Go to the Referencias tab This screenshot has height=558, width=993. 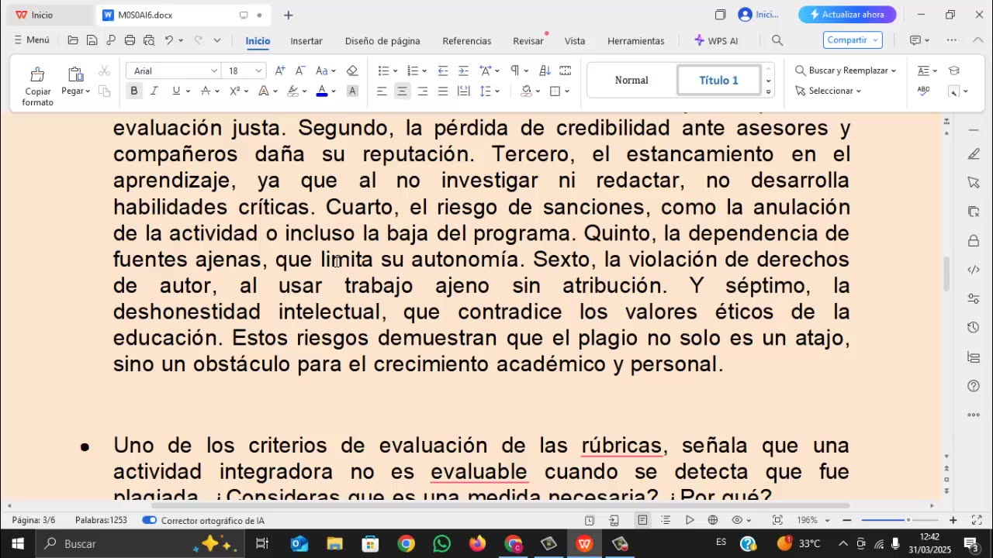[467, 40]
